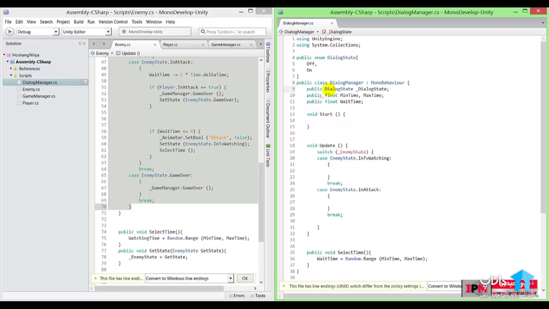Open the Errors pad

[x=236, y=296]
